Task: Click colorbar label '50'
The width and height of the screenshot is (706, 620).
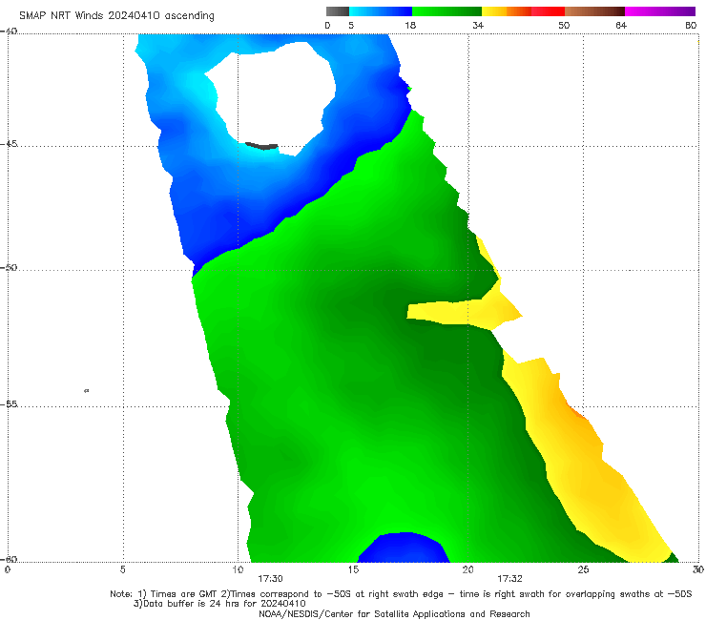Action: pos(564,26)
